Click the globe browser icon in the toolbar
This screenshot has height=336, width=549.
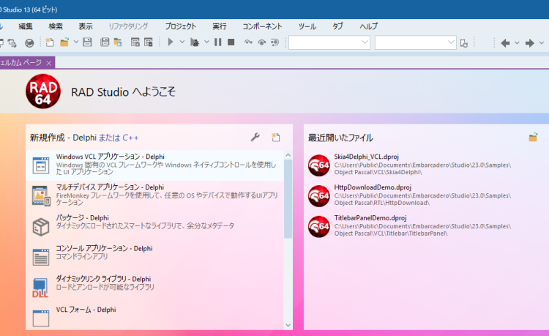pos(29,42)
